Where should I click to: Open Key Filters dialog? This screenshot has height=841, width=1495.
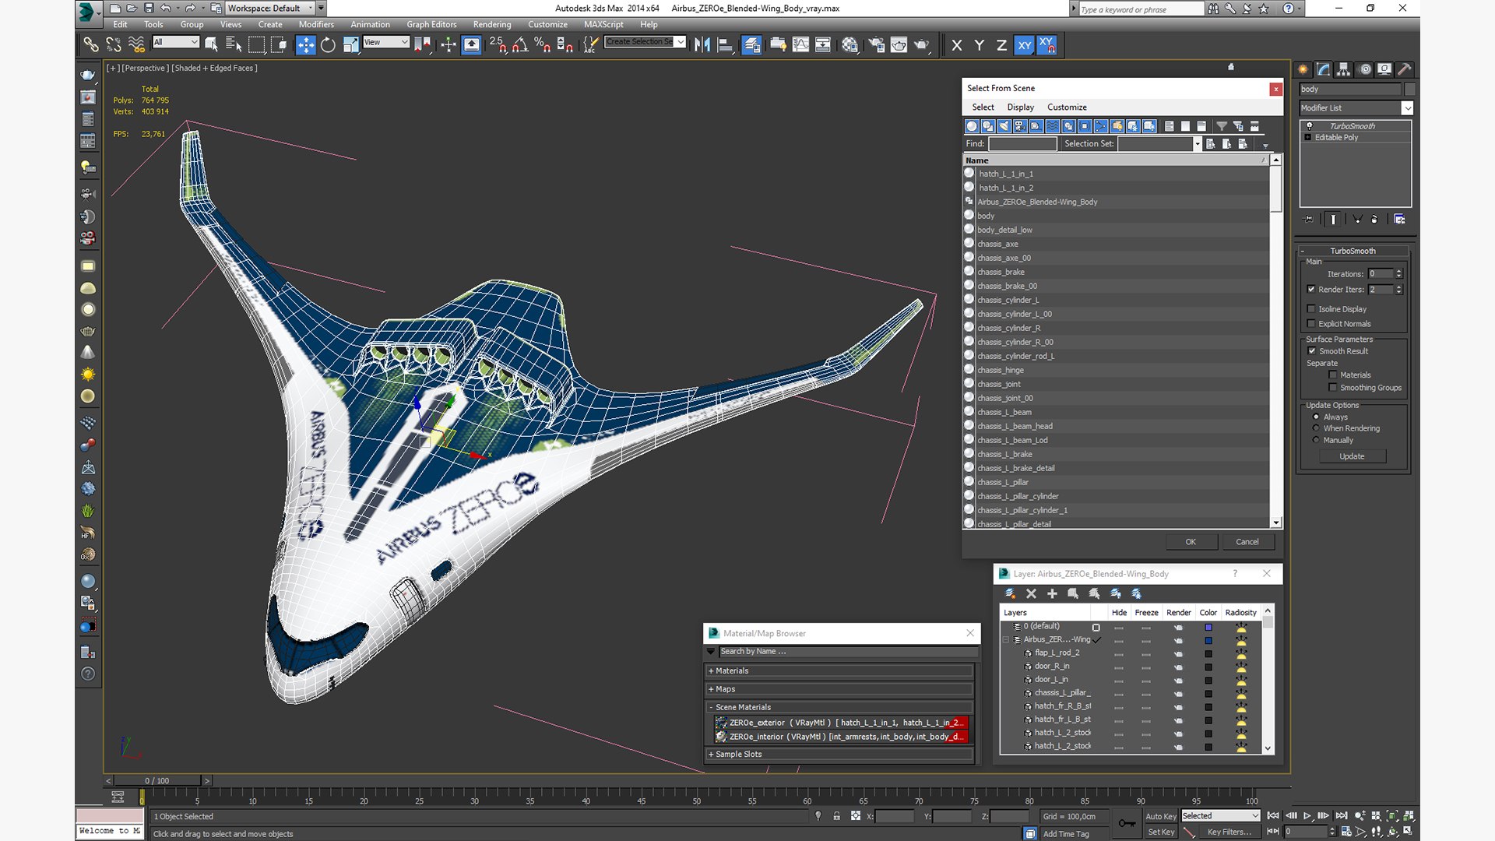click(1229, 832)
